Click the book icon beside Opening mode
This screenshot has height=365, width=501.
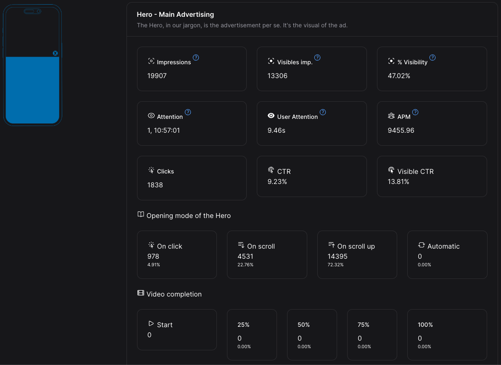click(x=141, y=215)
